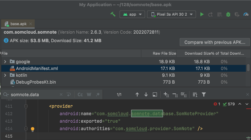Click the Debug app bug icon

(x=228, y=15)
